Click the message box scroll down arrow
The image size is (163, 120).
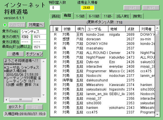point(43,95)
